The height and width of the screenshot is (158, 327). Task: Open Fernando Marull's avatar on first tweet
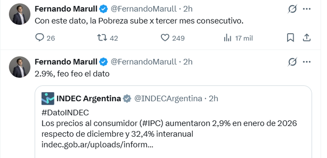(x=19, y=15)
